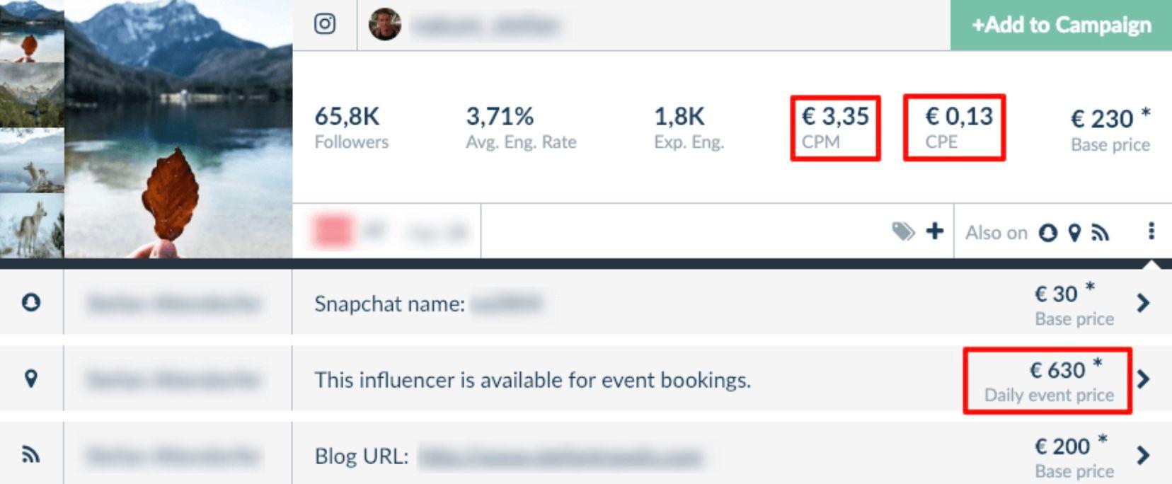Select the Snapchat icon in the left column

(x=31, y=302)
